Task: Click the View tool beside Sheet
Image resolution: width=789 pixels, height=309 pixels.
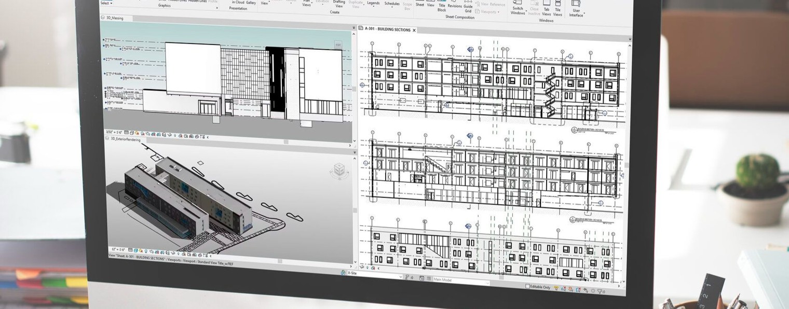Action: pos(431,4)
